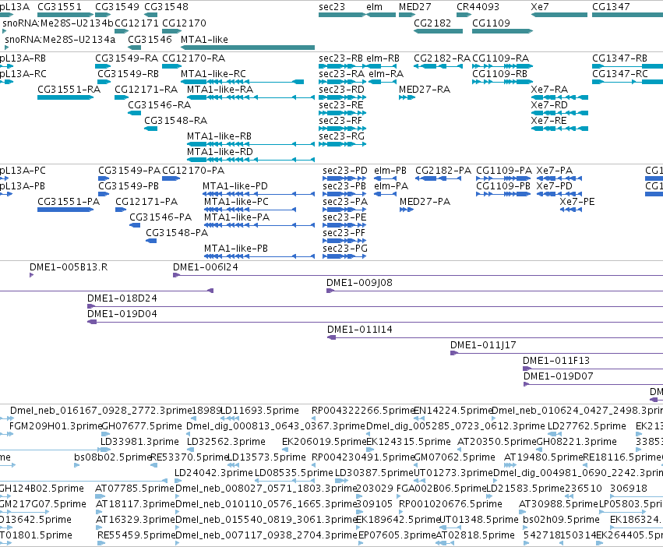Viewport: 663px width, 547px height.
Task: Select the CG31548 gene label
Action: (x=166, y=7)
